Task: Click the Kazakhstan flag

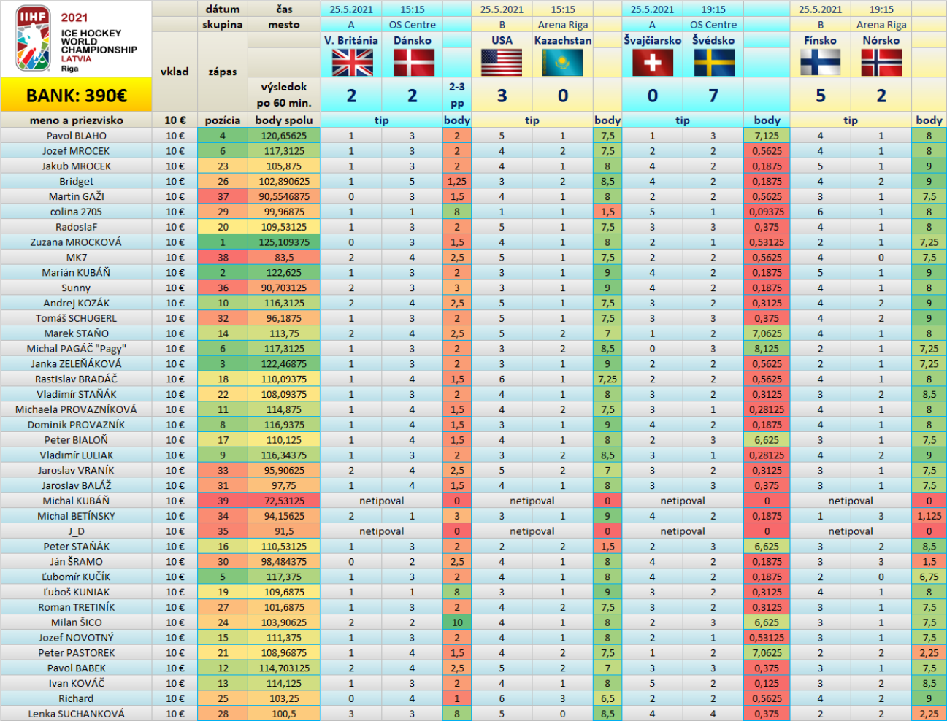Action: click(x=562, y=63)
